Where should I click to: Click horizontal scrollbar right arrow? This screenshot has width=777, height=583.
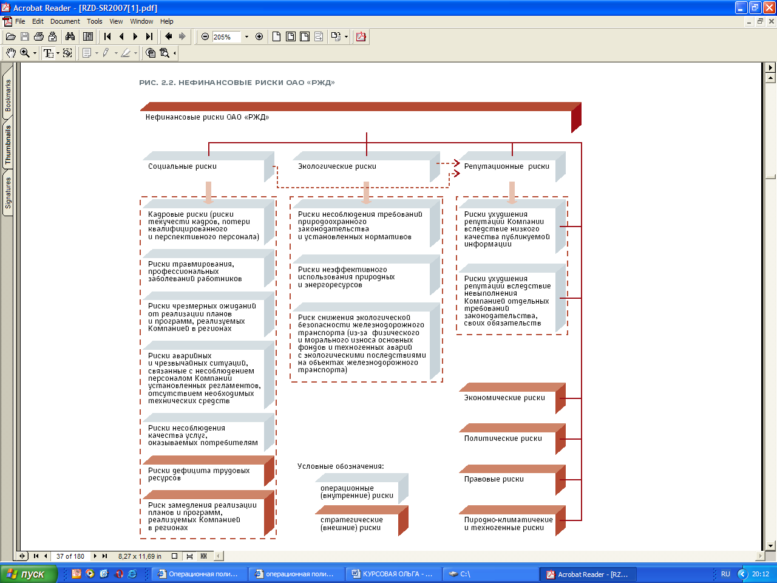tap(760, 556)
